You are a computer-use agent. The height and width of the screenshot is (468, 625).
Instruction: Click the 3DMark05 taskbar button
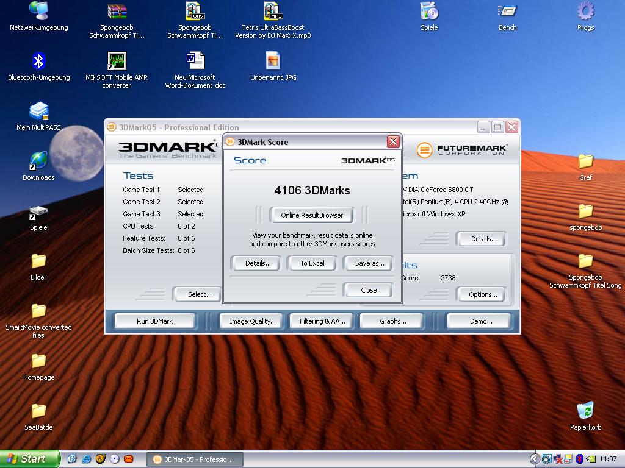click(x=195, y=459)
